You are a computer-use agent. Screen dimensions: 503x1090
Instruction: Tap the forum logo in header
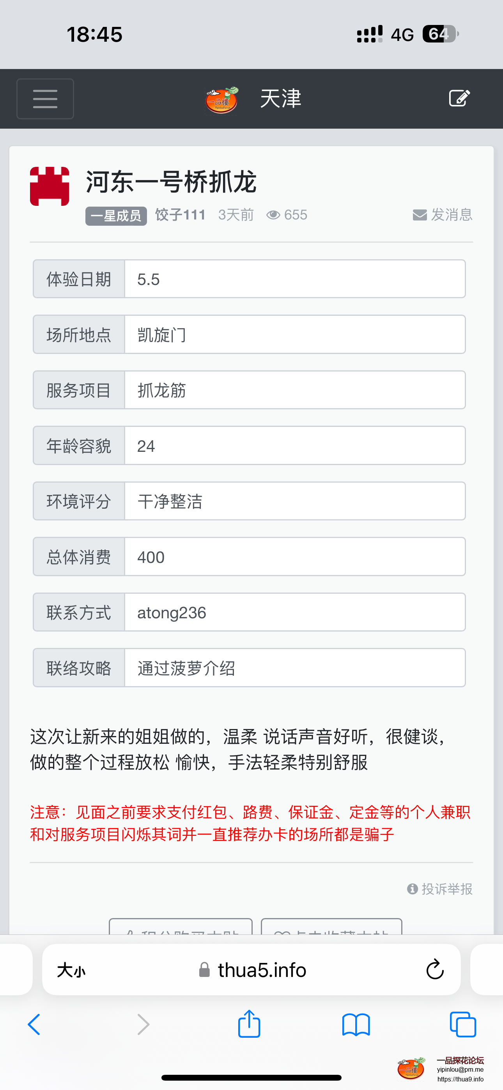pyautogui.click(x=221, y=100)
